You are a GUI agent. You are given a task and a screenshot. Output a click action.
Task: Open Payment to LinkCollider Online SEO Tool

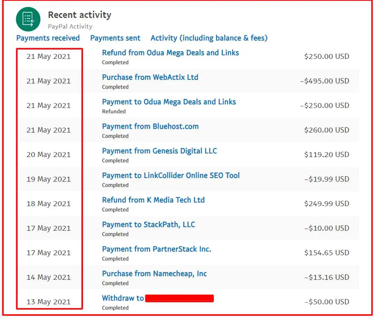(171, 175)
